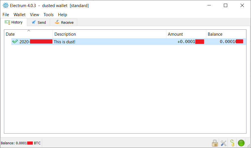The image size is (251, 148).
Task: Click the window resize grip in corner
Action: pos(249,146)
